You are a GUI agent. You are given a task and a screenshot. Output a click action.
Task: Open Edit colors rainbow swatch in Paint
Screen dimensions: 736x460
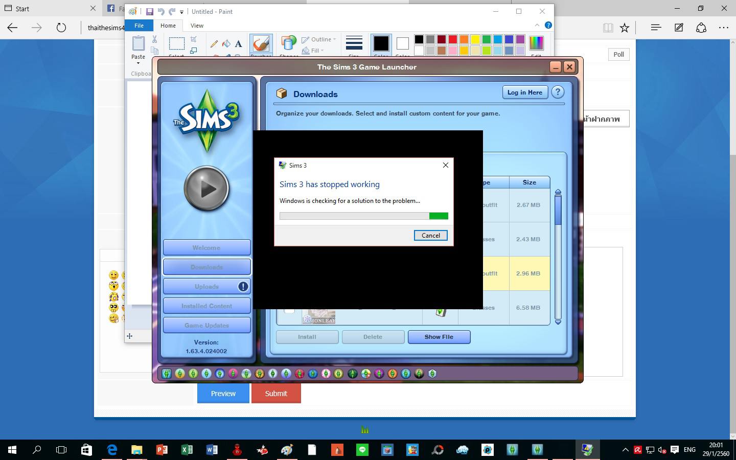536,43
